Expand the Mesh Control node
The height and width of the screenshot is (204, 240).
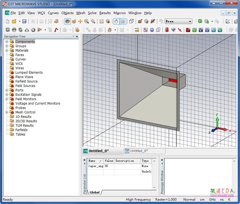(x=7, y=112)
